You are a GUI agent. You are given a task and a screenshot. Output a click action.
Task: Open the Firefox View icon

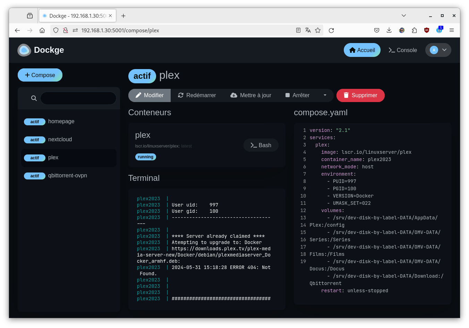30,16
